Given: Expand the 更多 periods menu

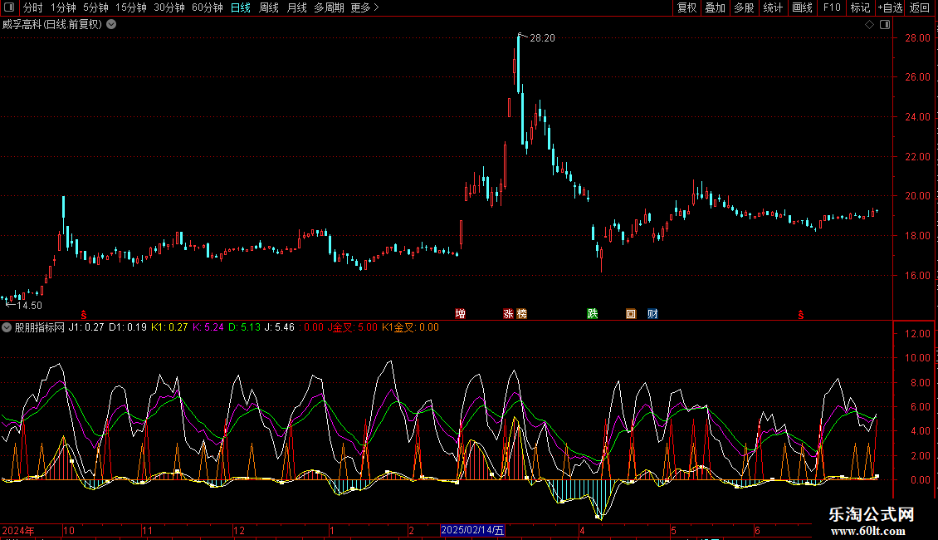Looking at the screenshot, I should 364,8.
